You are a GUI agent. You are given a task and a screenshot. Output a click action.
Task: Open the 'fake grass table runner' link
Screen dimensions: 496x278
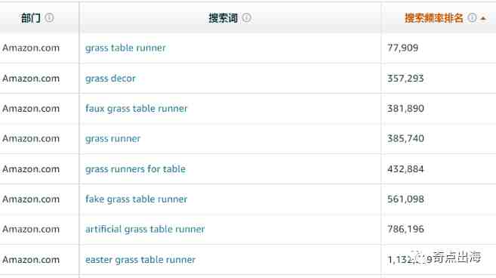(136, 199)
